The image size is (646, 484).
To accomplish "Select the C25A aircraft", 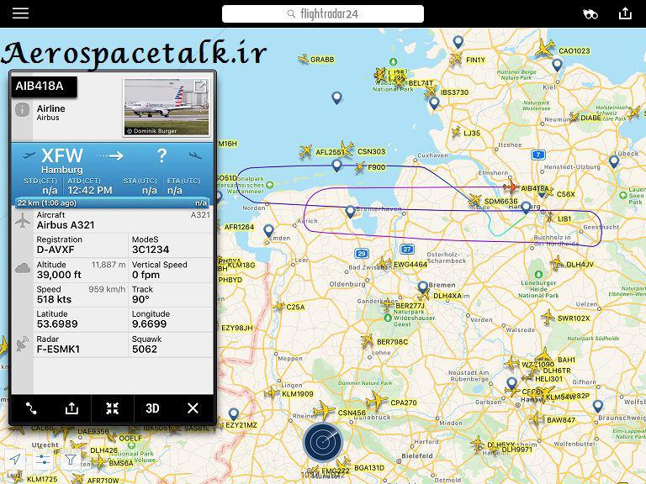I will [x=280, y=306].
